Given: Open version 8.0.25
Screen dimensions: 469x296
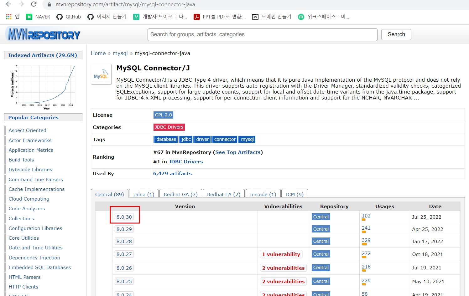Looking at the screenshot, I should 124,281.
